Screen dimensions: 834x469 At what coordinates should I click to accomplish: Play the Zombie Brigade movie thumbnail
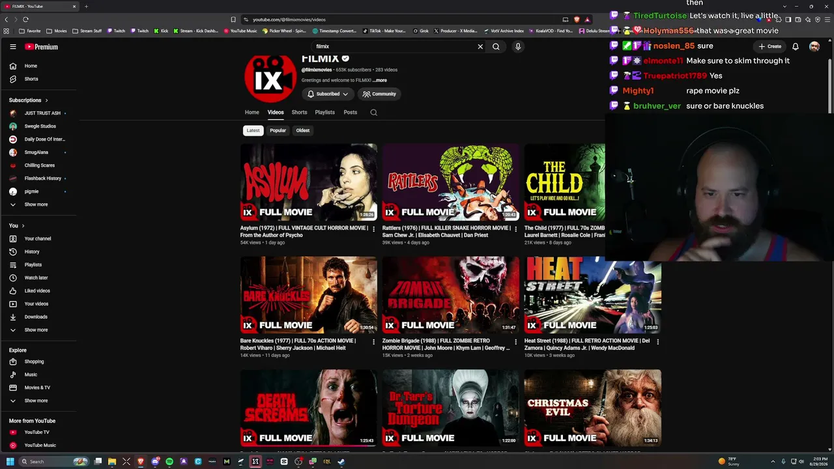coord(451,295)
